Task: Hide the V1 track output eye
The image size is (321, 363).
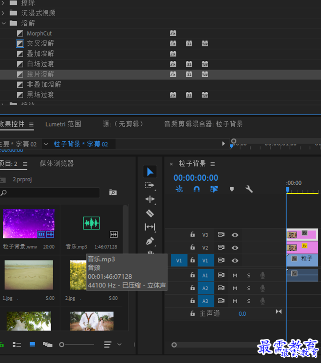Action: click(x=235, y=261)
